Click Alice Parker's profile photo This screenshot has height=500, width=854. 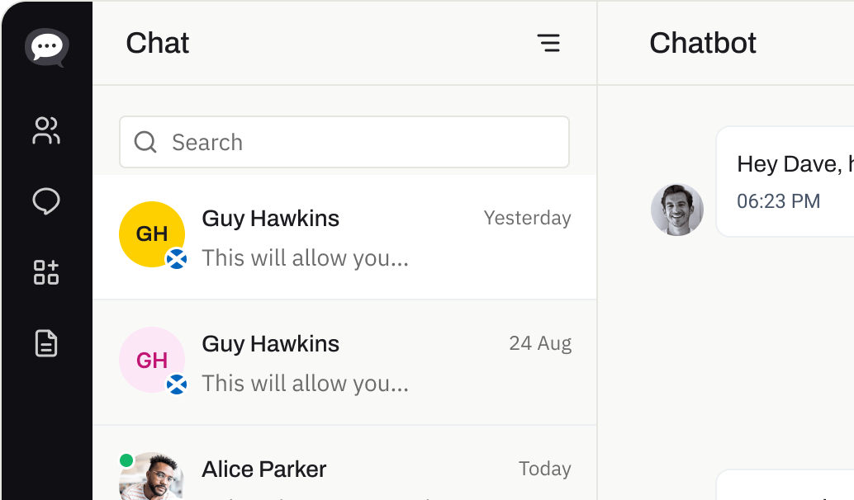coord(152,479)
